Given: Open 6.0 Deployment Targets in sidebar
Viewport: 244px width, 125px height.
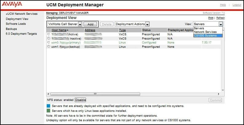Looking at the screenshot, I should click(21, 34).
